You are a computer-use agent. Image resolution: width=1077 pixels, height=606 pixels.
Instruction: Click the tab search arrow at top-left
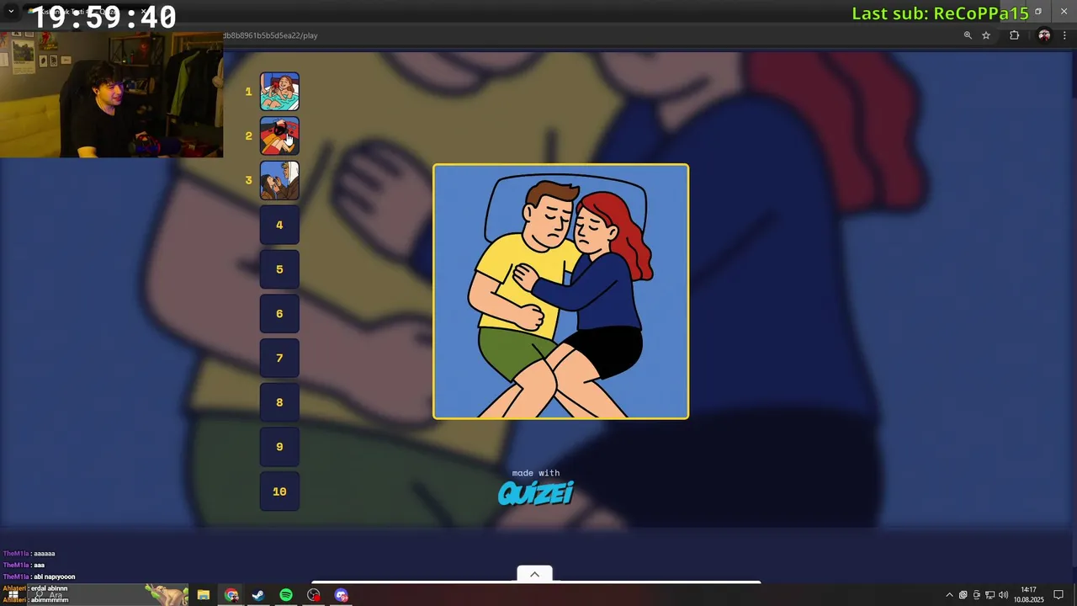(11, 11)
